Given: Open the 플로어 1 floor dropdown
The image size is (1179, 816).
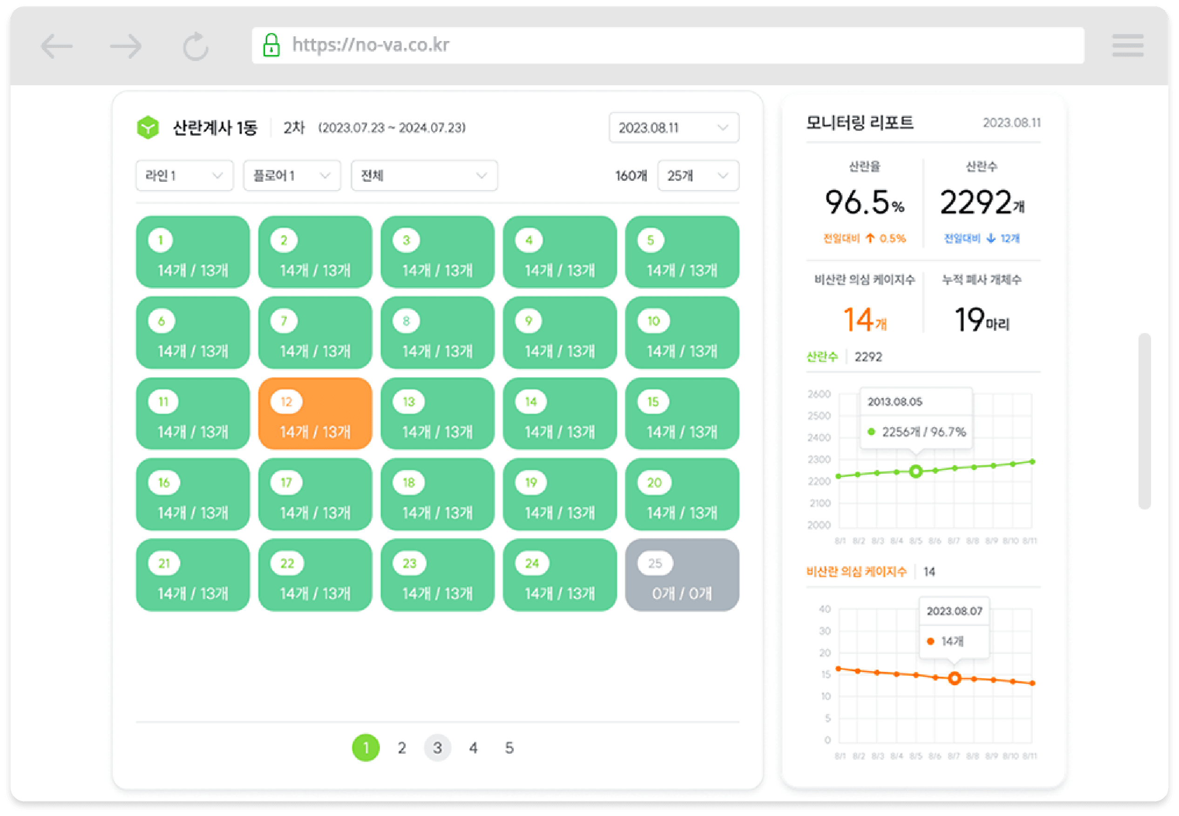Looking at the screenshot, I should pyautogui.click(x=292, y=176).
